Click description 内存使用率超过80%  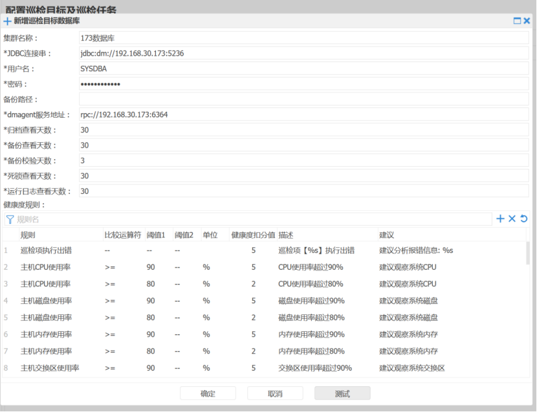point(311,351)
